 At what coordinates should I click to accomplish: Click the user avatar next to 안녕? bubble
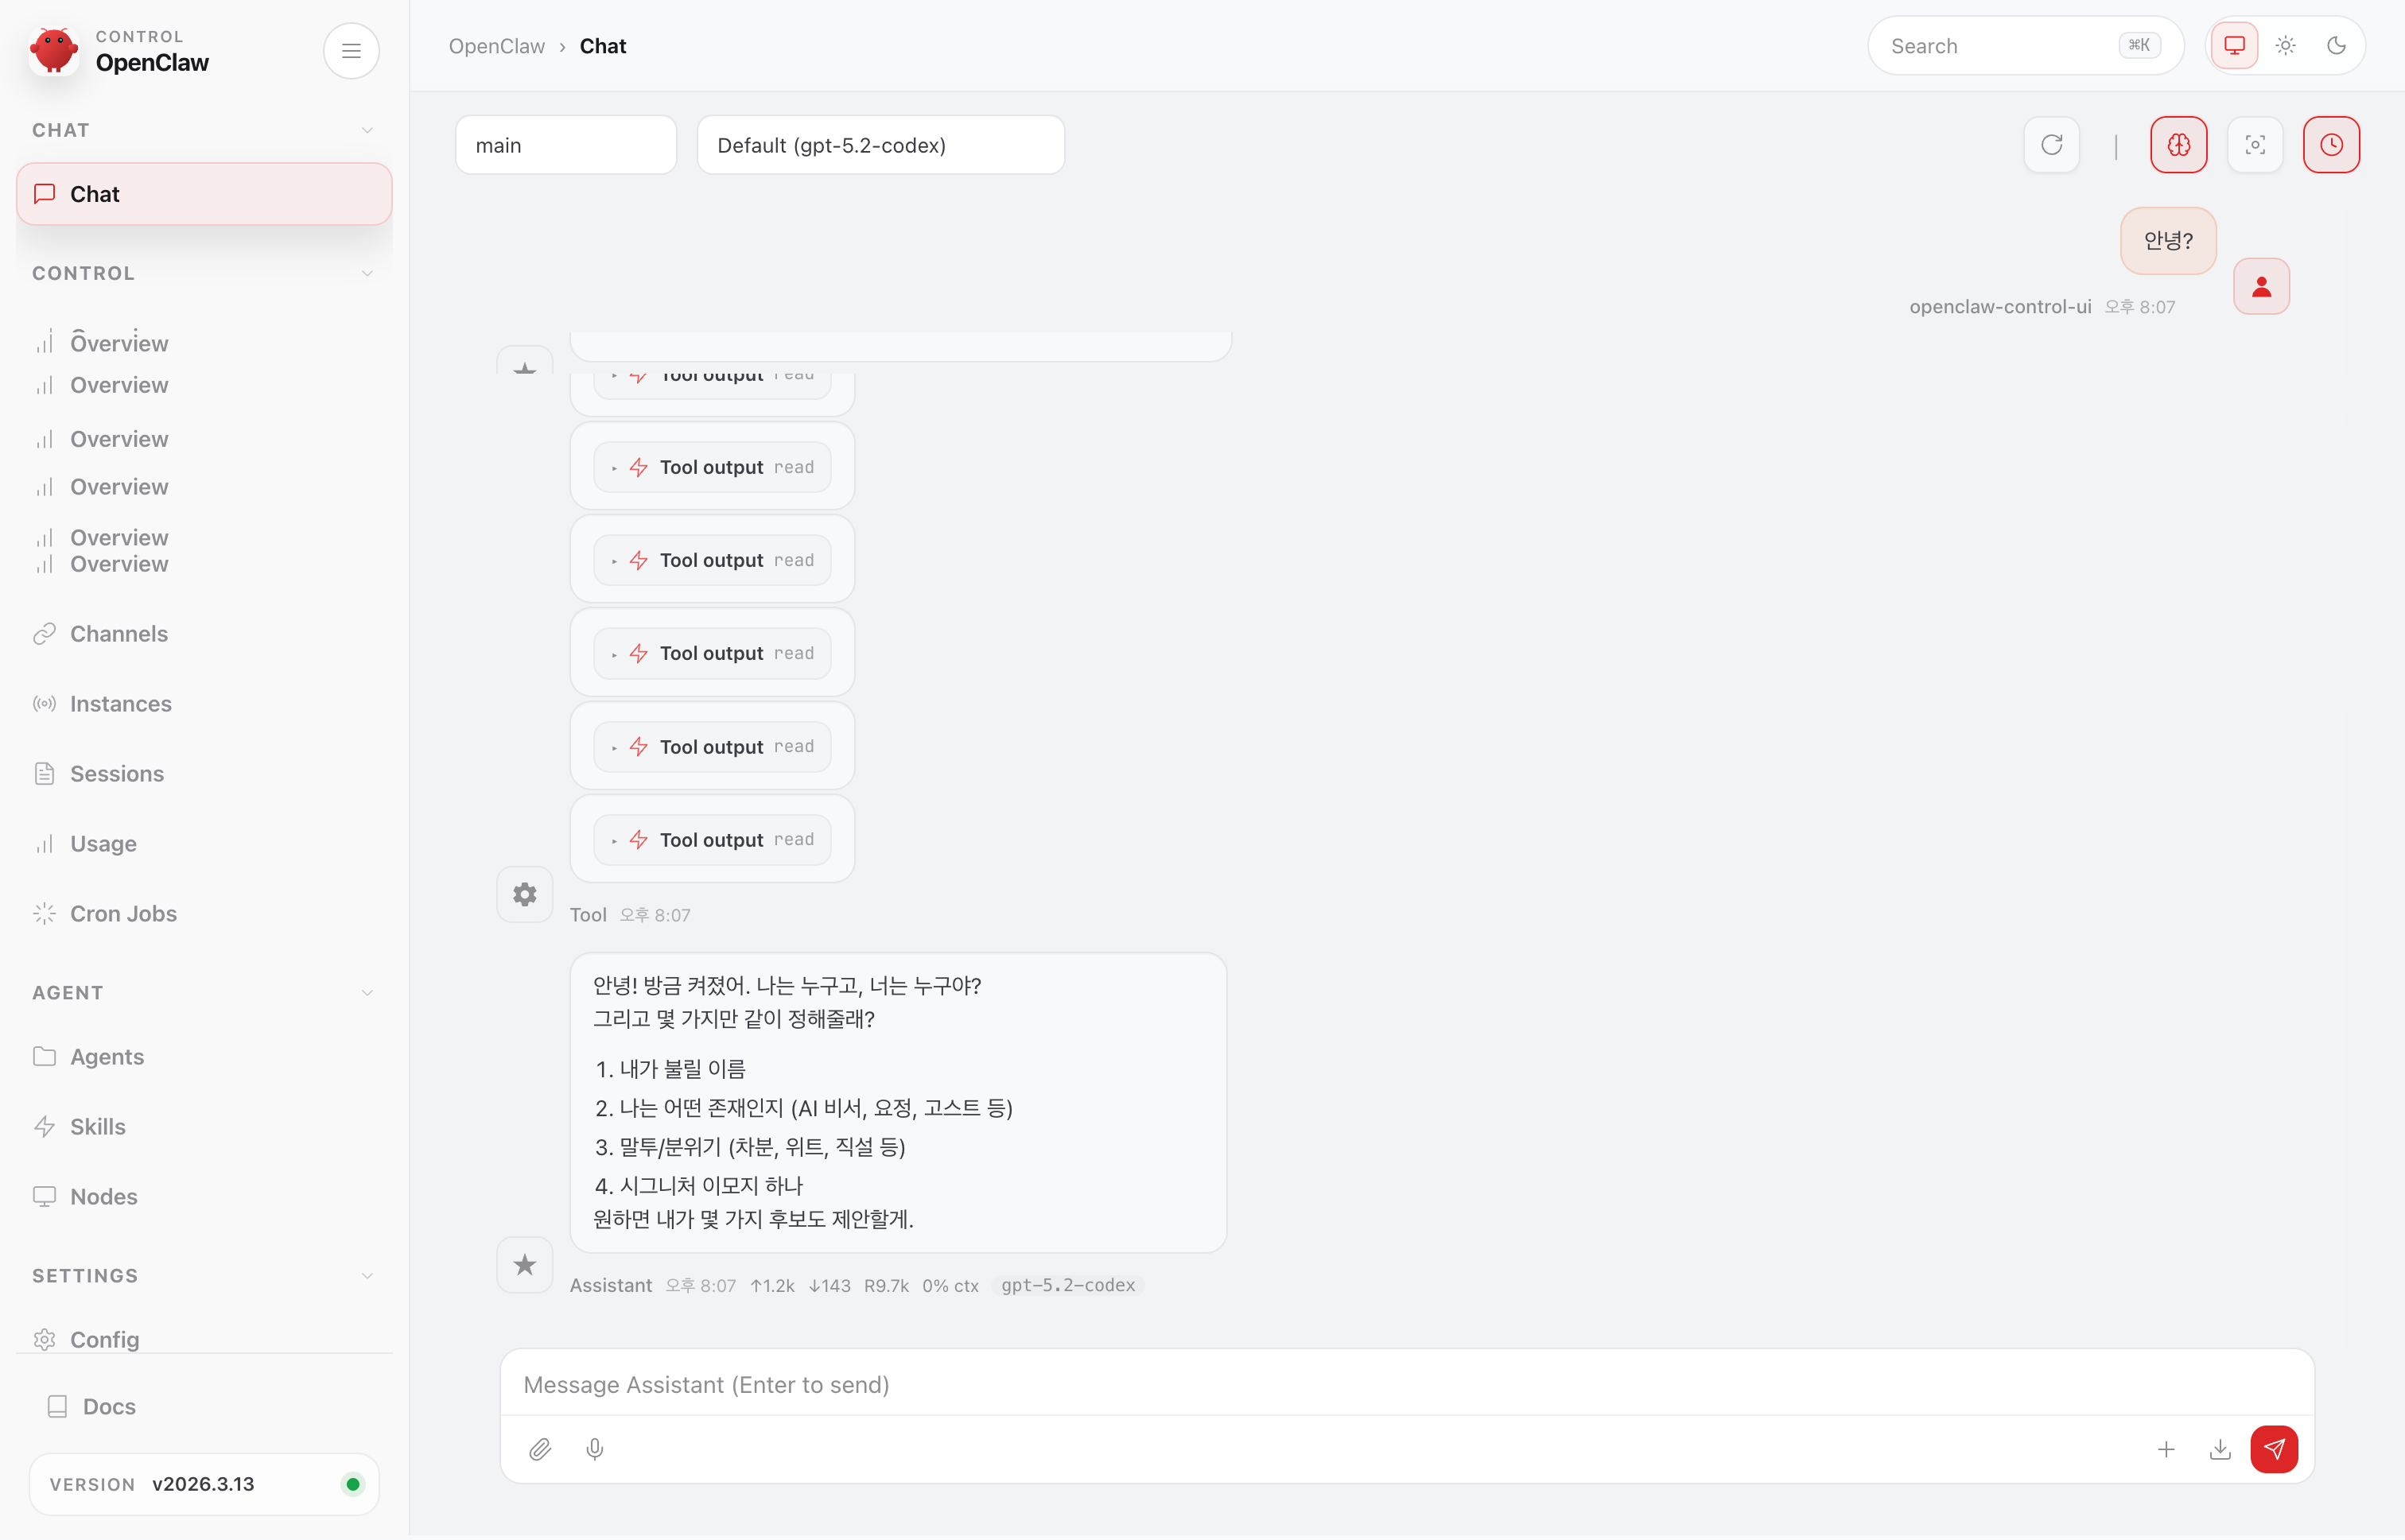coord(2262,286)
